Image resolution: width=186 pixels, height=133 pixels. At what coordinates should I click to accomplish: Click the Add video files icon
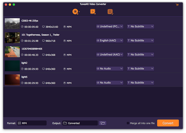[x=93, y=12]
